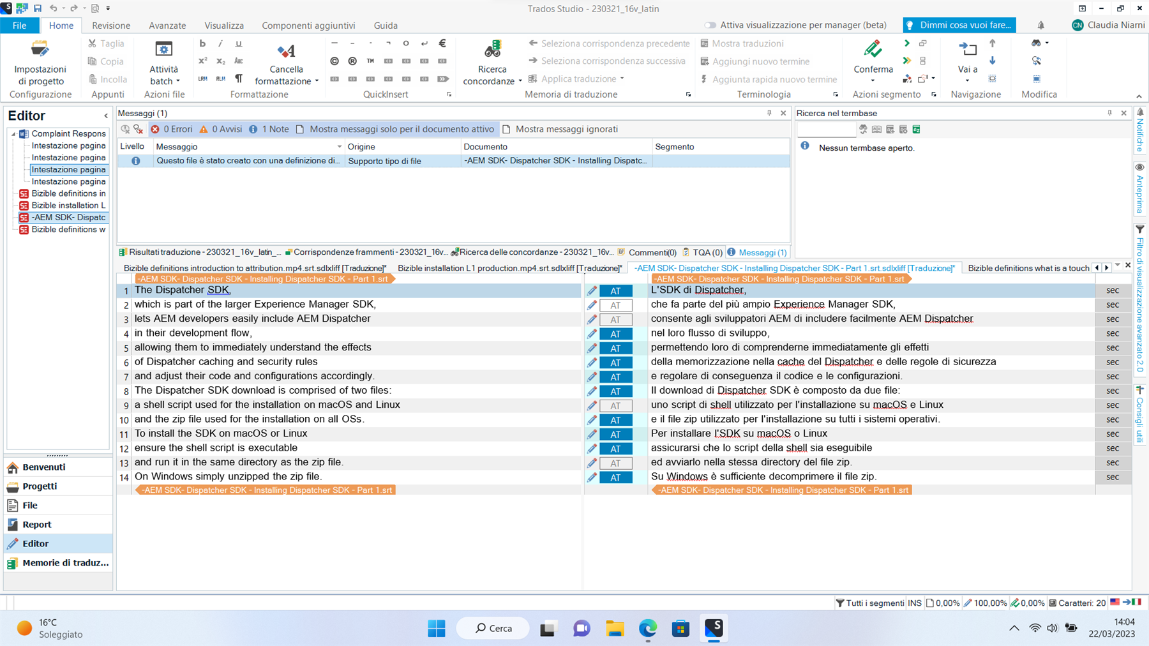Select the message row Questo file è stato creato
1149x646 pixels.
(454, 161)
